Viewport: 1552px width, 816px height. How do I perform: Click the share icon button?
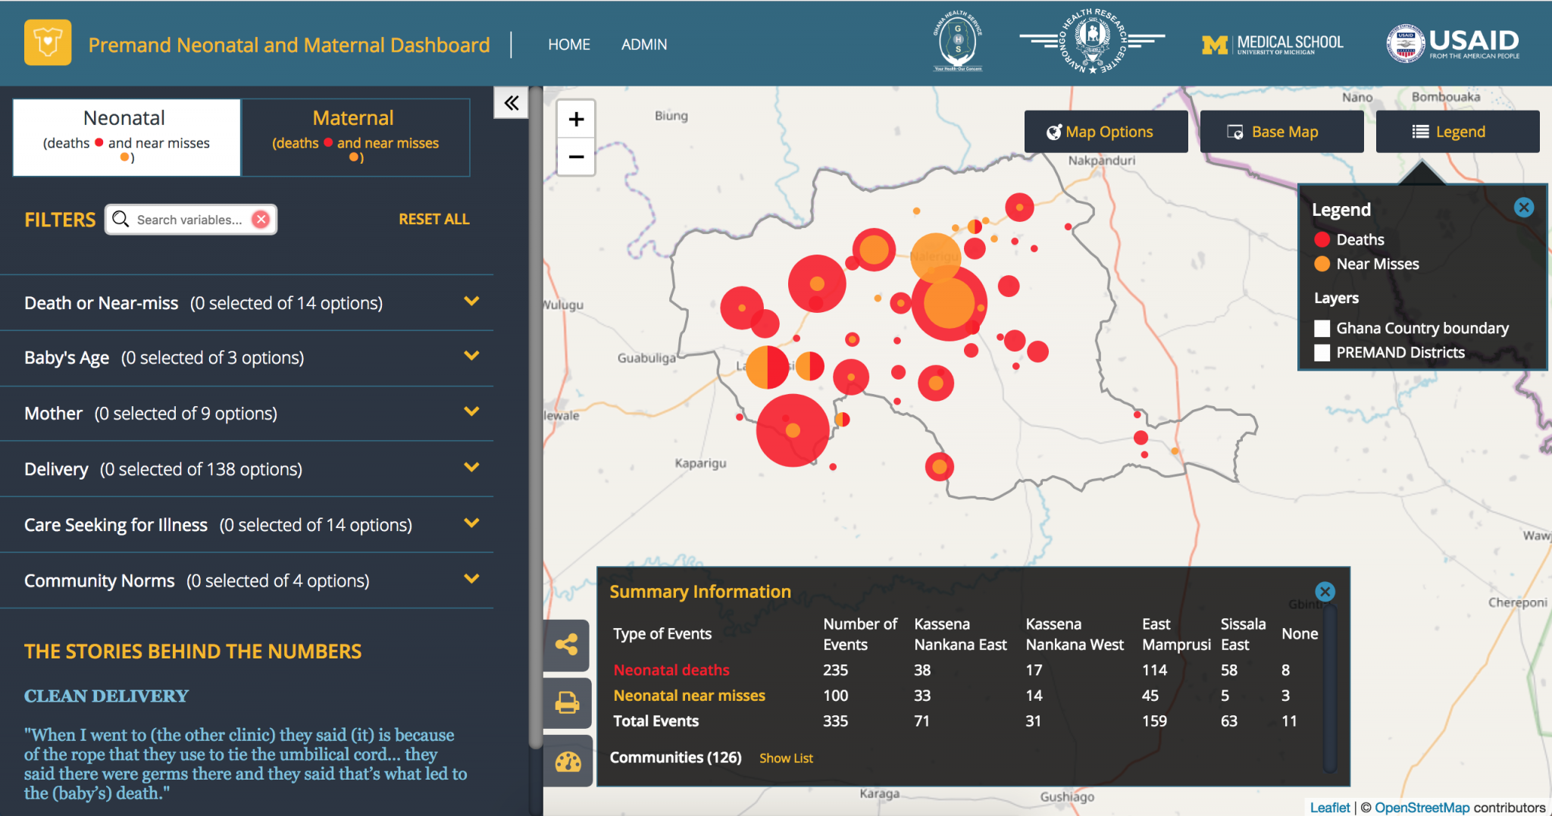[567, 645]
